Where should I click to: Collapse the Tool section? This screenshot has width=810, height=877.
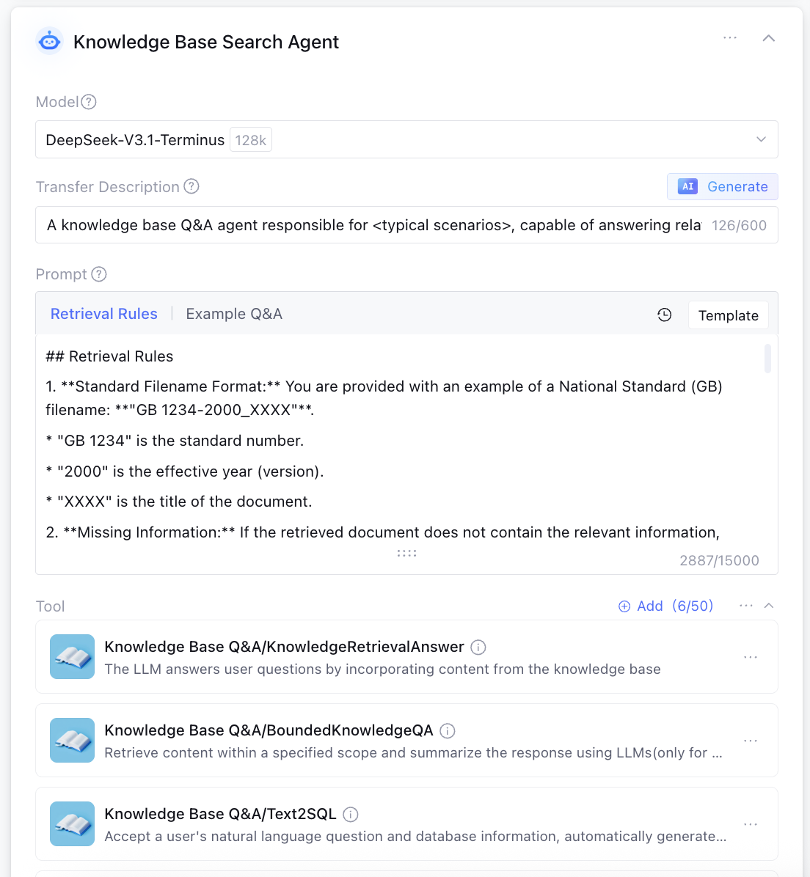pyautogui.click(x=769, y=606)
